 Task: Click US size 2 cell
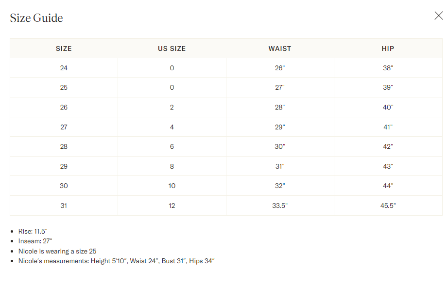point(172,108)
